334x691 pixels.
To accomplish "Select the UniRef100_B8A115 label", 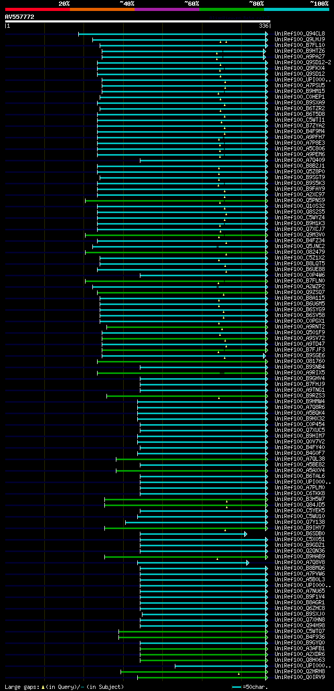I will pos(300,298).
